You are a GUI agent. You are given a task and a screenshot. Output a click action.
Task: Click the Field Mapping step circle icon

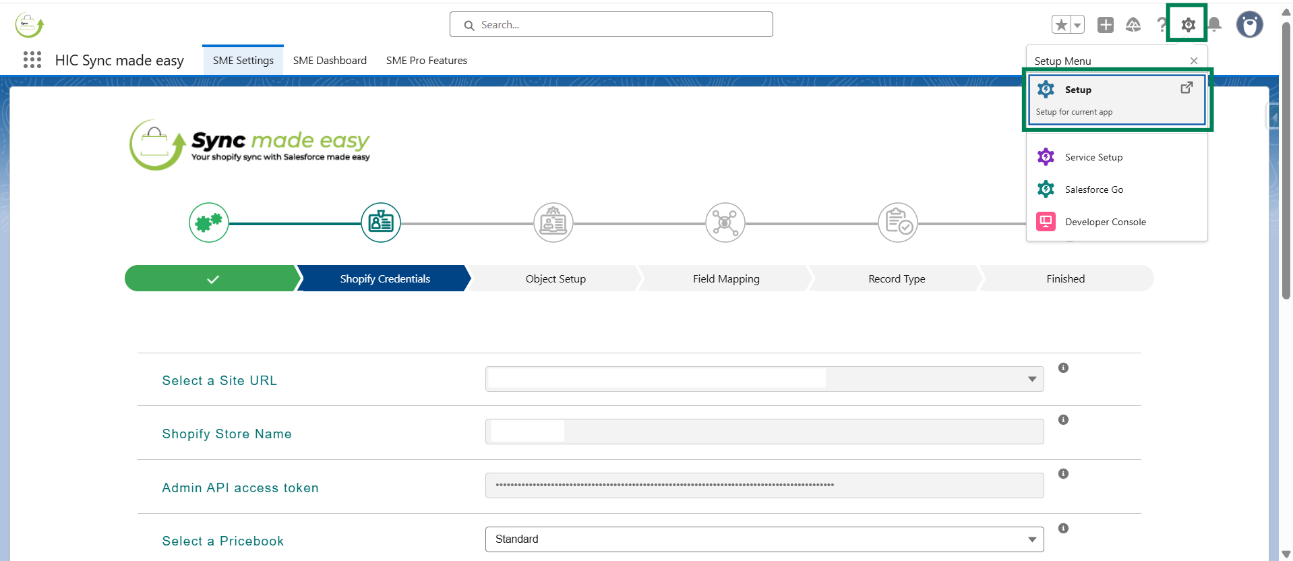pos(725,223)
